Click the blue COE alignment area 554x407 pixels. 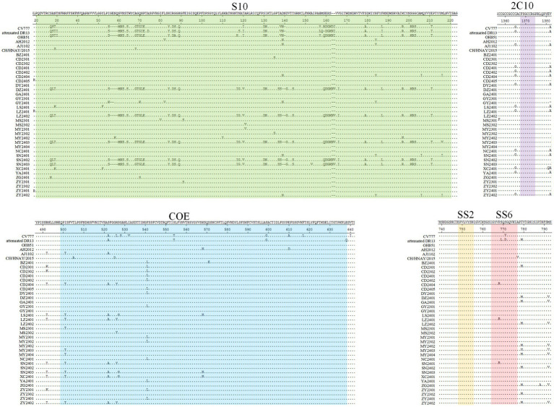[x=204, y=315]
